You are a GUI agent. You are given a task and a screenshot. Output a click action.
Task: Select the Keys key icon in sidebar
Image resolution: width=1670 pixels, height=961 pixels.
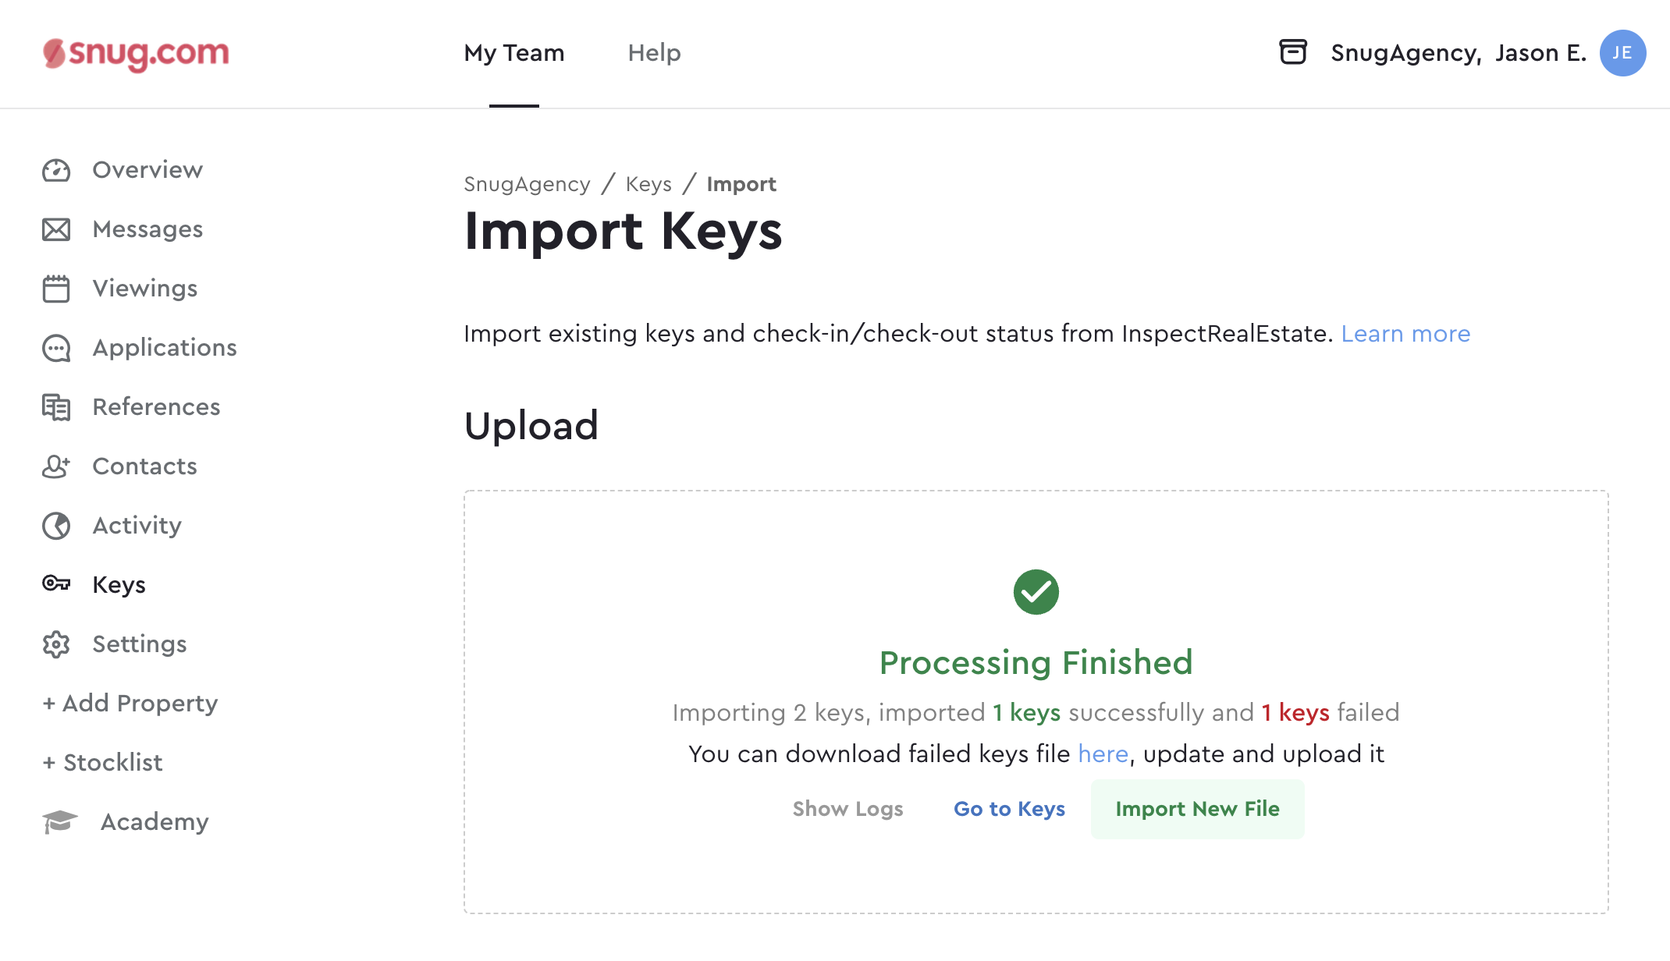tap(56, 583)
